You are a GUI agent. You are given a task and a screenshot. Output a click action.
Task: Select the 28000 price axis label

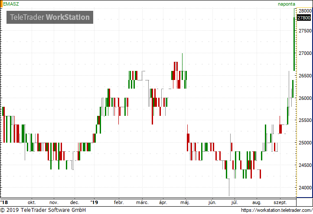[305, 11]
